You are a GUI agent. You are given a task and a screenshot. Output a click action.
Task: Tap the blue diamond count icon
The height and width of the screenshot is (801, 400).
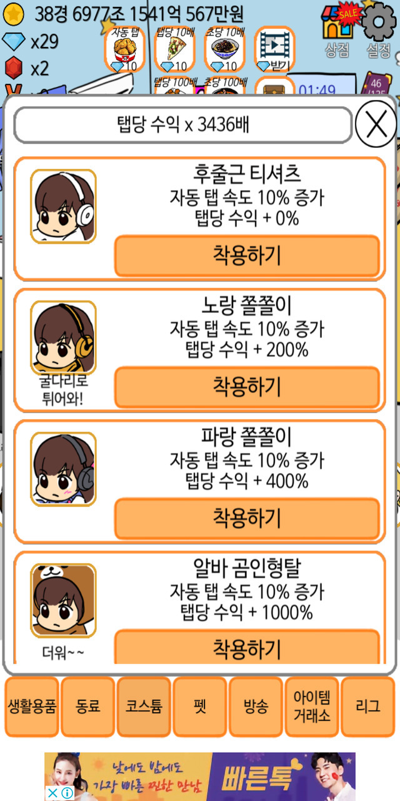pos(14,41)
